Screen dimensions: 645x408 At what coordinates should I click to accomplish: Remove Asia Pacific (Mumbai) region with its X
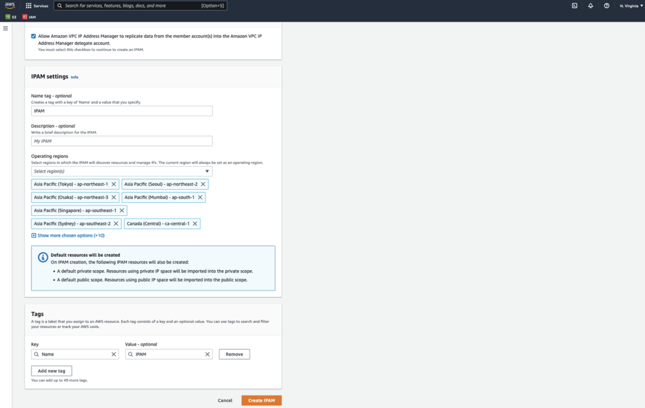[200, 197]
